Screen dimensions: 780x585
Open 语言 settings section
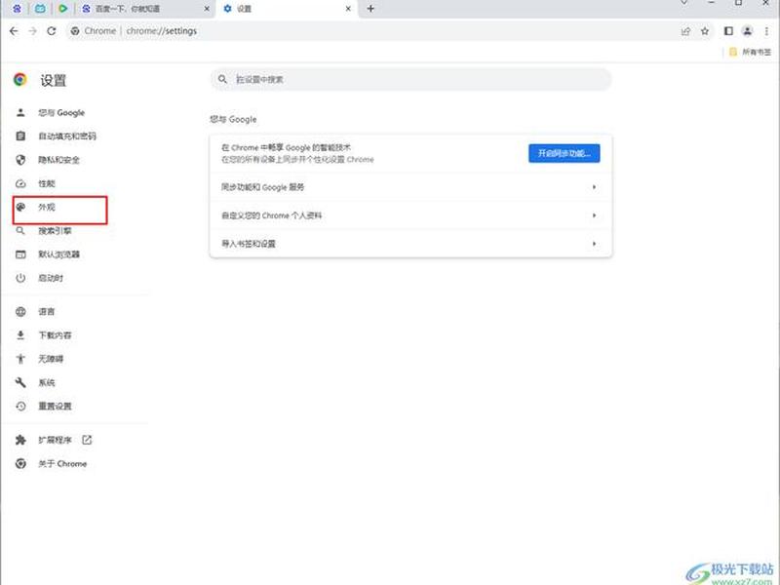tap(47, 312)
